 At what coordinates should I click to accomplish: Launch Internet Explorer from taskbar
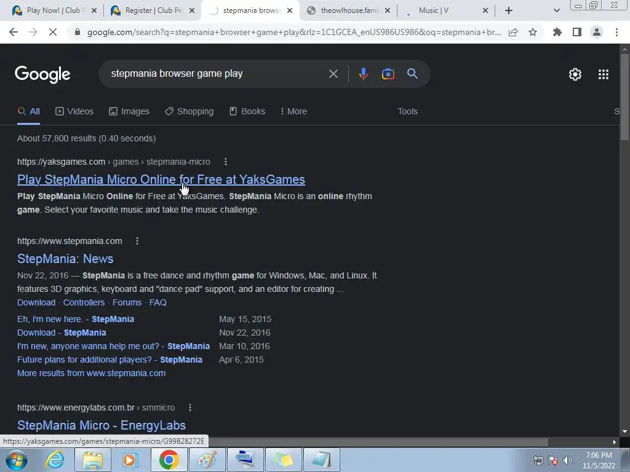(55, 460)
